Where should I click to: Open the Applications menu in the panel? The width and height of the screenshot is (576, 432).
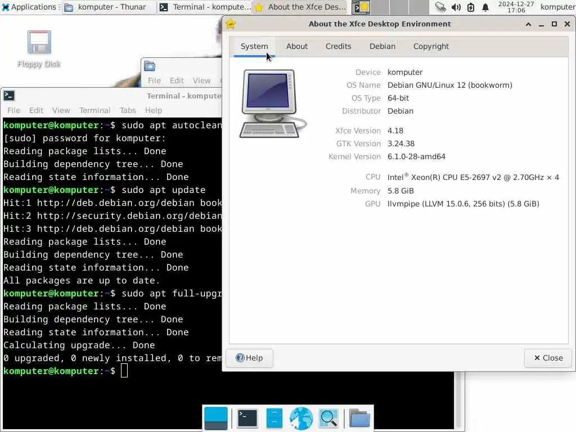29,7
